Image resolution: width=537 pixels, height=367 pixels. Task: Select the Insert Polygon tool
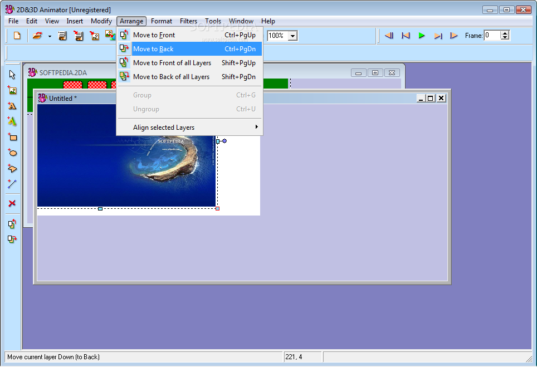tap(12, 168)
